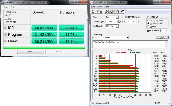Image resolution: width=172 pixels, height=106 pixels.
Task: Click the Print Preview magnifier icon
Action: 110,12
